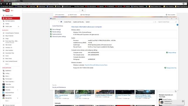Select the Game Engine Tutorials browser tab
Screen dimensions: 188x106
point(10,1)
